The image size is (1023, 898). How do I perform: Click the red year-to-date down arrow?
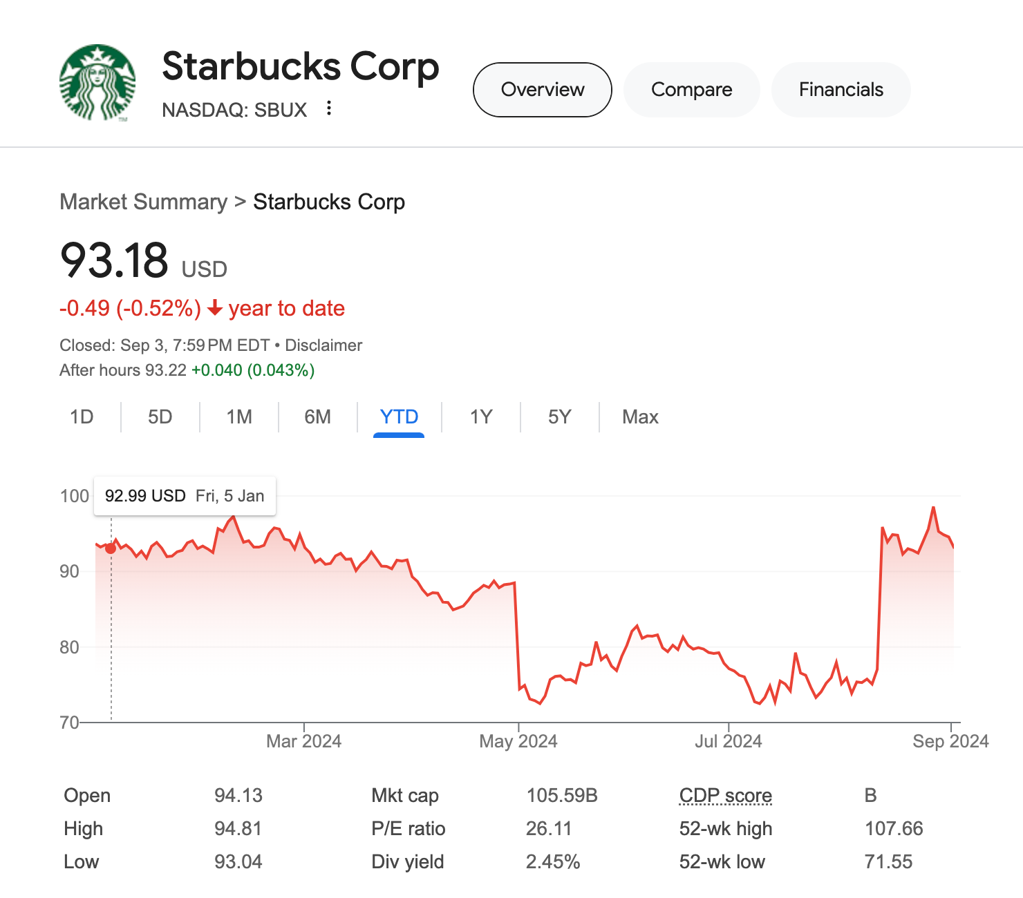pyautogui.click(x=215, y=308)
